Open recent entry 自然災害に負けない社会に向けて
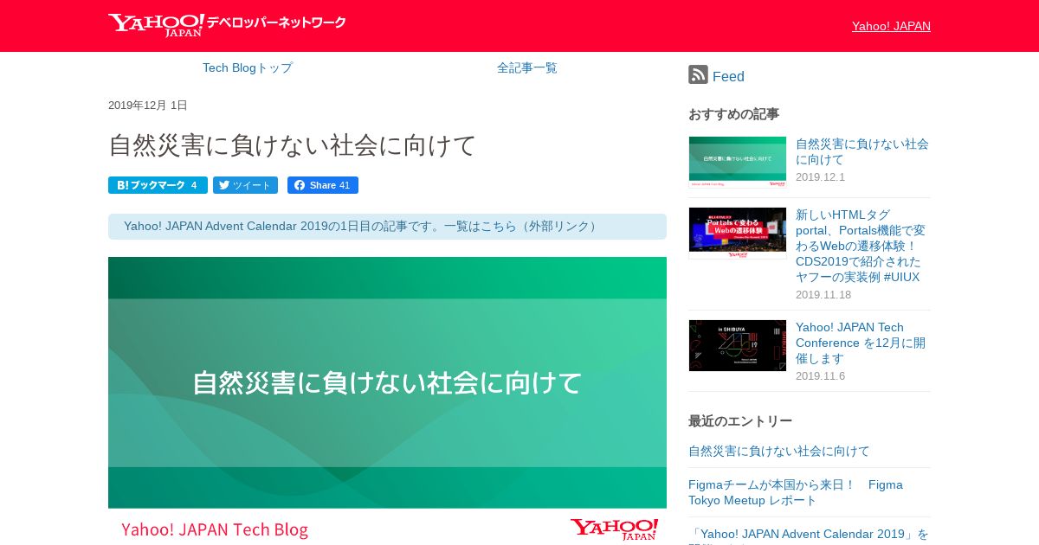Viewport: 1039px width, 545px height. click(x=779, y=451)
